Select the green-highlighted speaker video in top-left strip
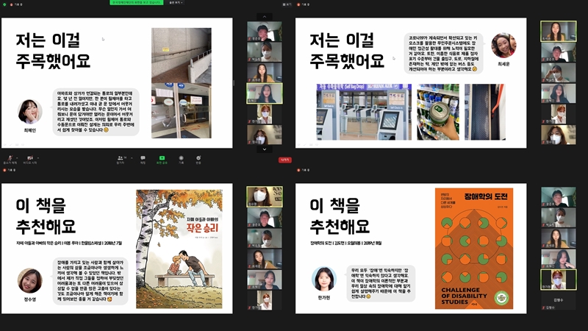Screen dimensions: 588x331 (x=265, y=93)
